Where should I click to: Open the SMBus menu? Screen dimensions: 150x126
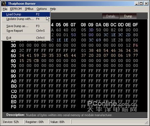pyautogui.click(x=29, y=9)
